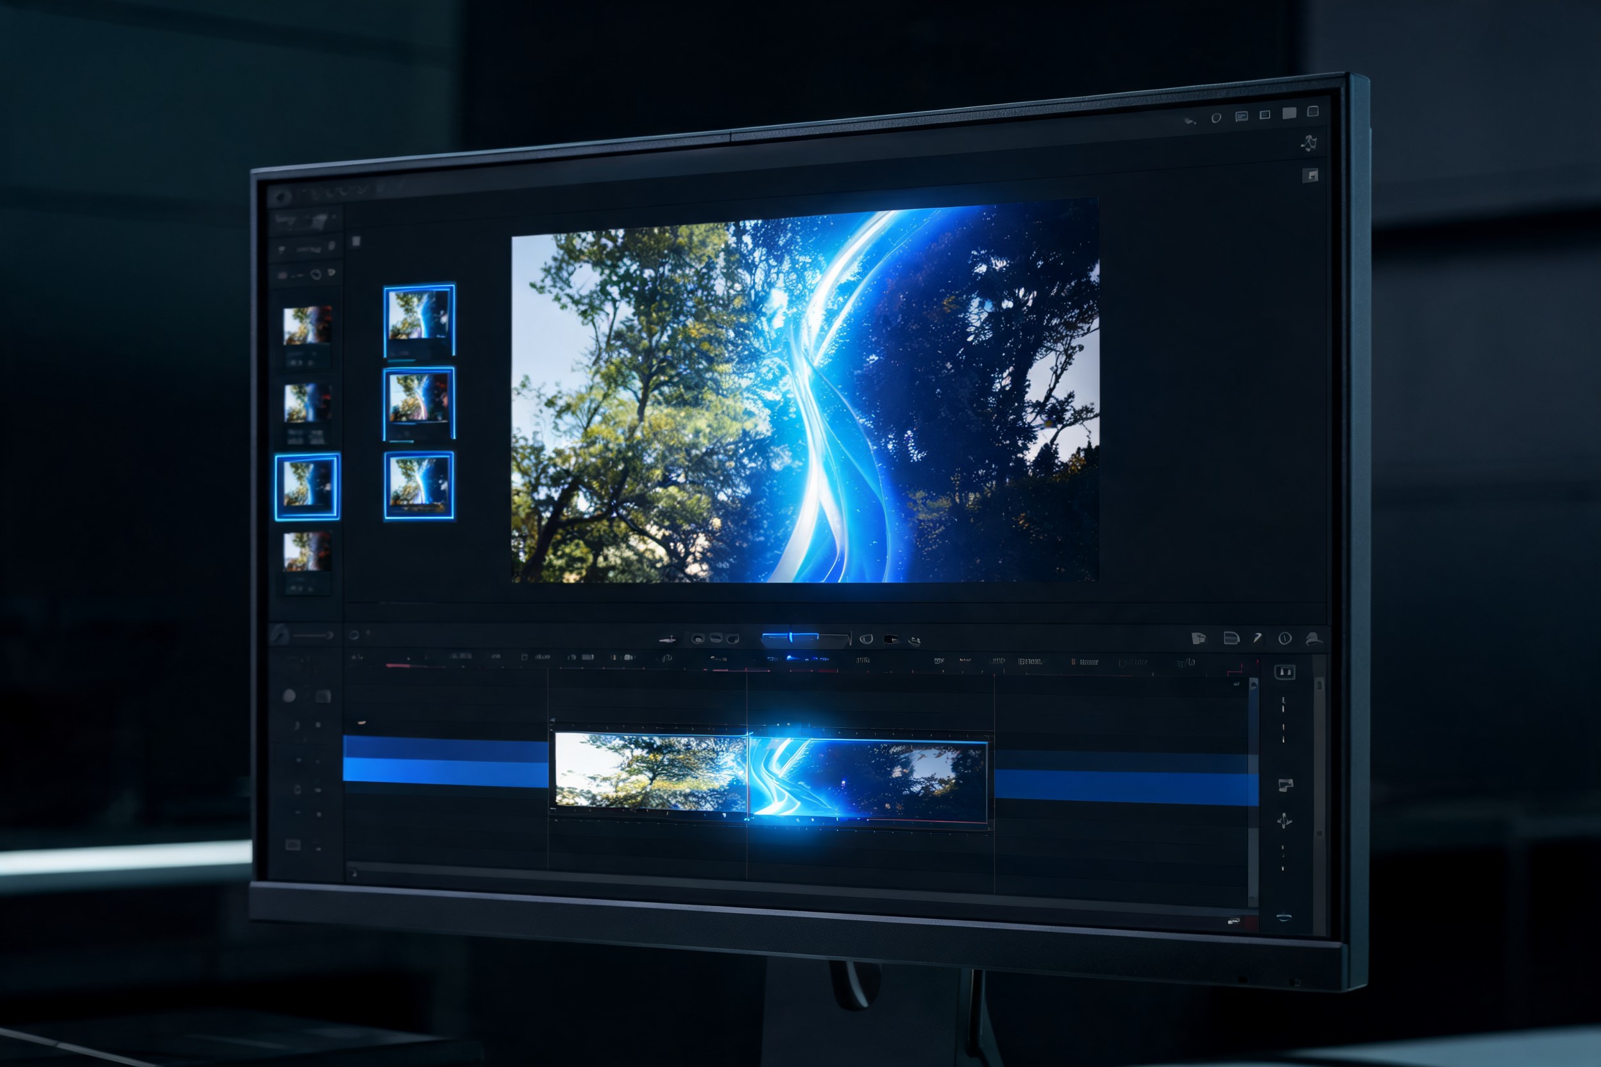
Task: Select the second thumbnail in the left media column
Action: click(x=308, y=402)
